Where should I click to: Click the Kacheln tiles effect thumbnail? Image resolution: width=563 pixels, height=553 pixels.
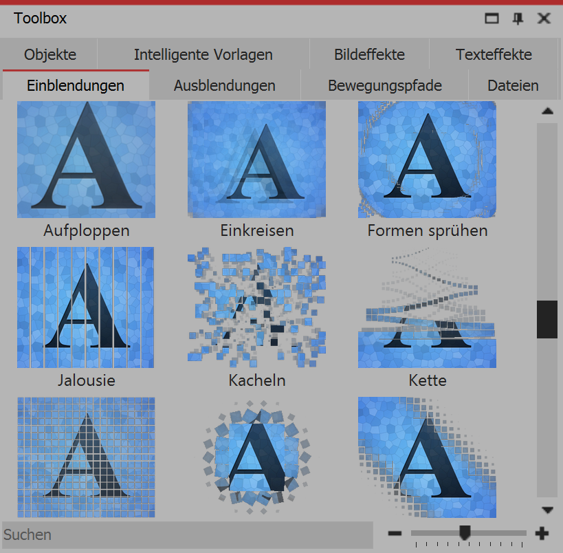pyautogui.click(x=256, y=307)
